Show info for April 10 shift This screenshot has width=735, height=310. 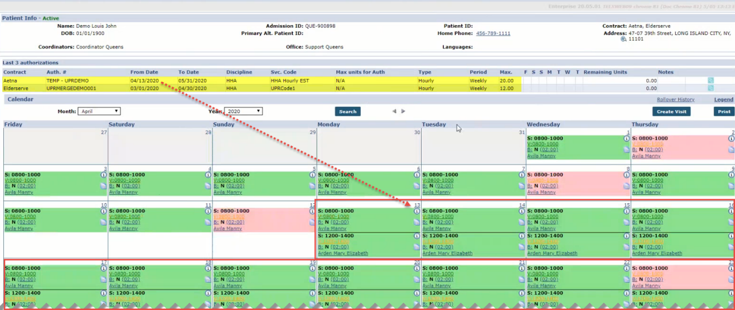pyautogui.click(x=103, y=211)
